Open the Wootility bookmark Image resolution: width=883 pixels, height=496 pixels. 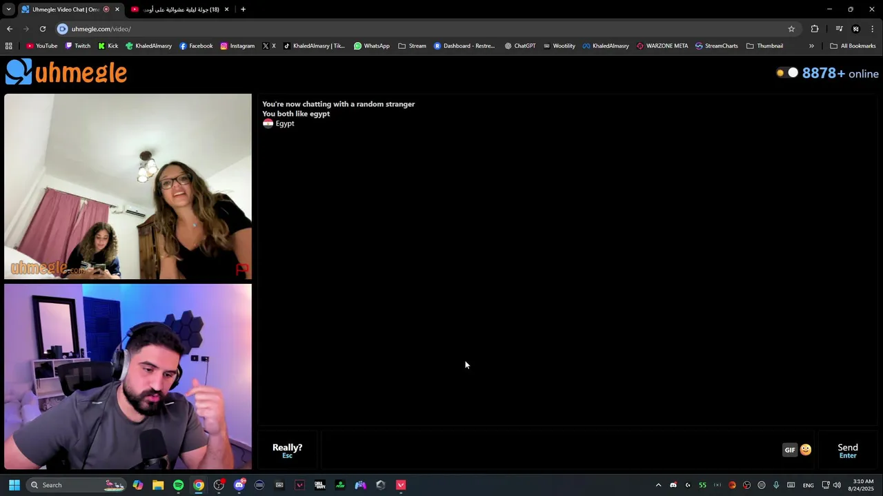559,46
